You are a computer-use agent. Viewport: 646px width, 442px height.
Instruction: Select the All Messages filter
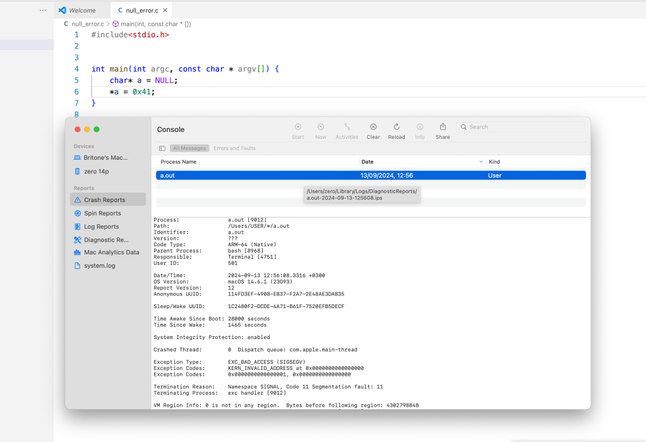click(x=189, y=148)
